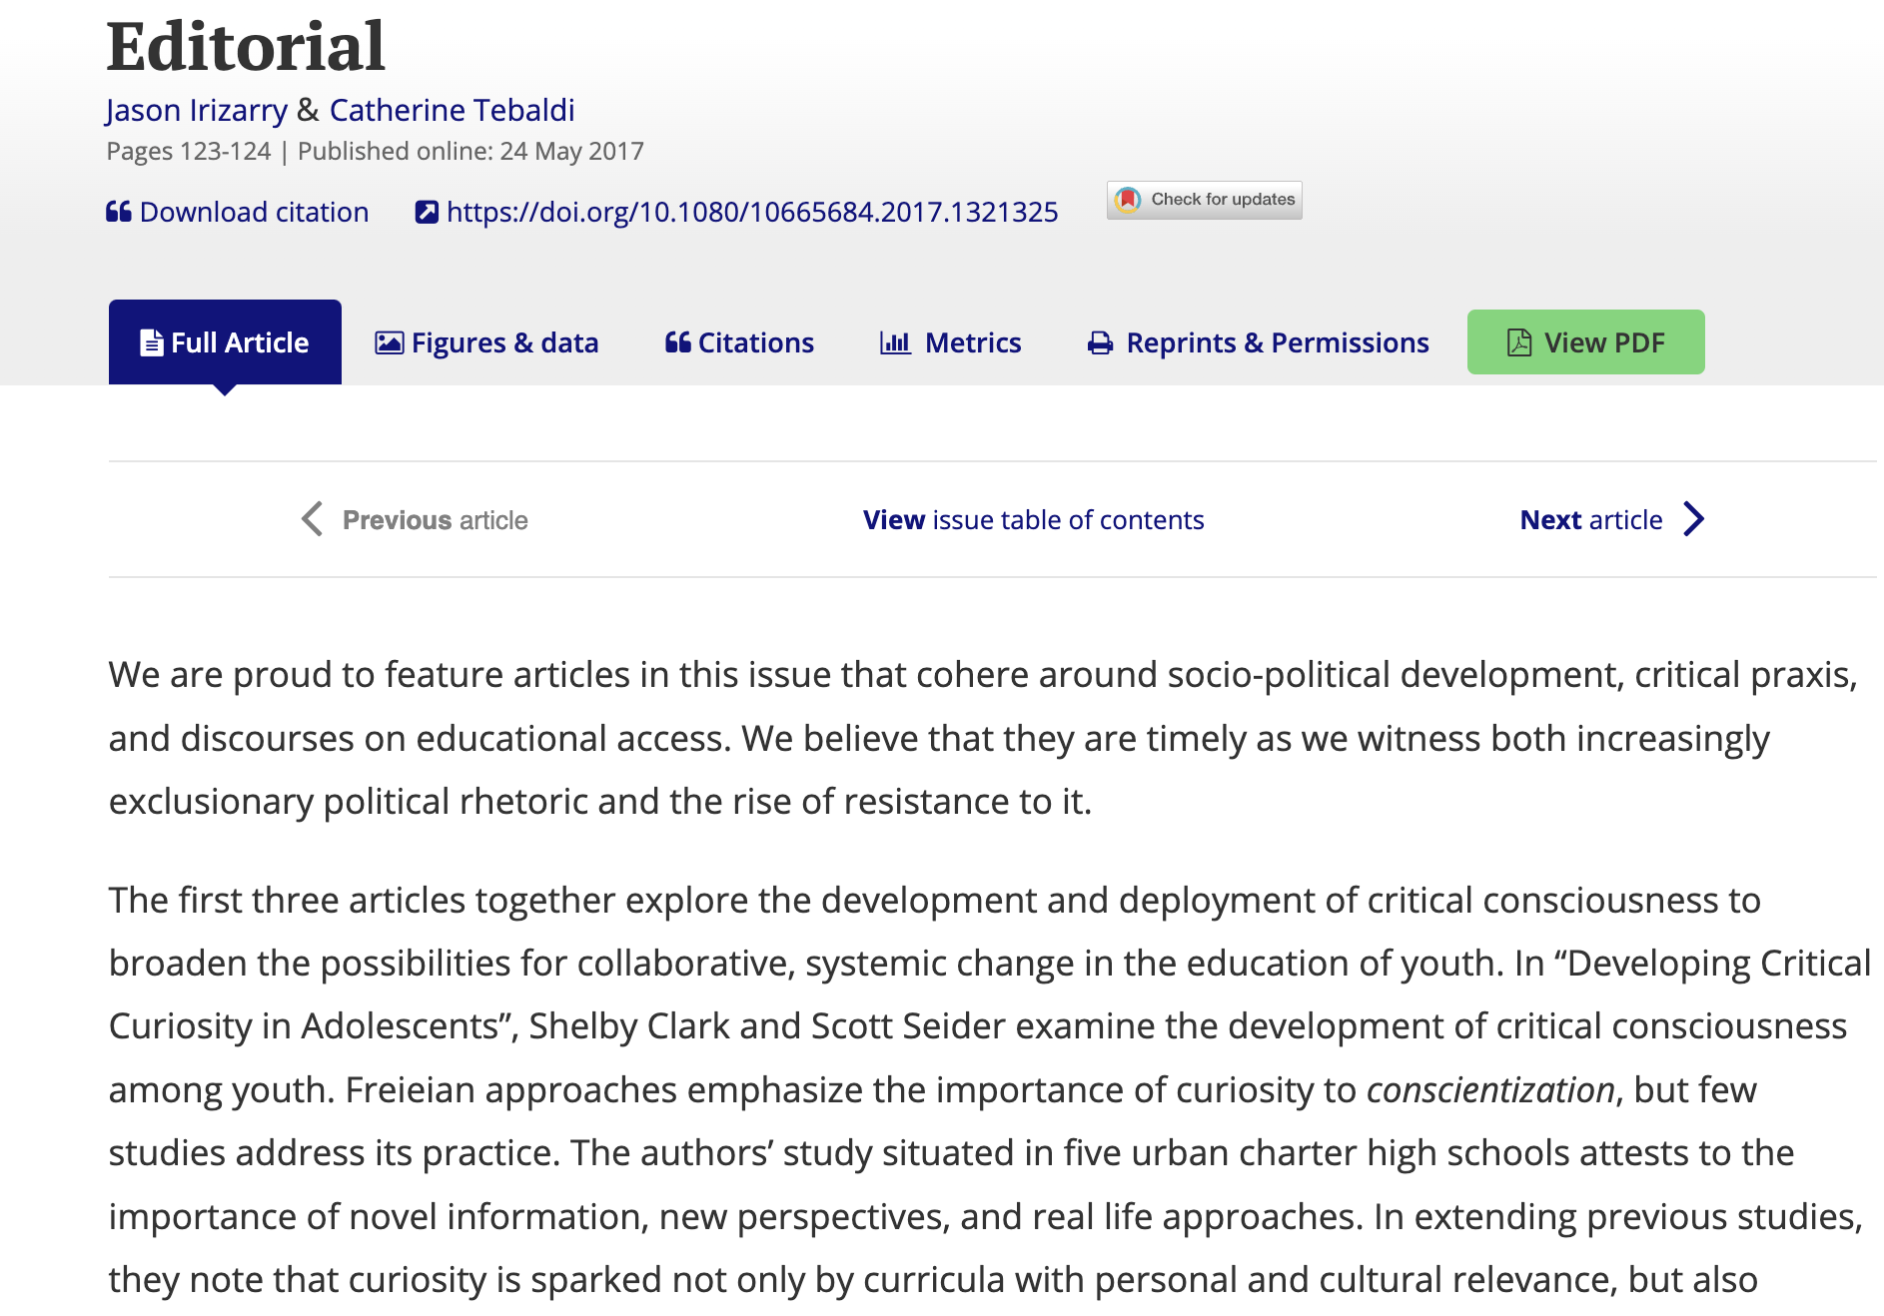
Task: Click the image icon next to Figures & data
Action: tap(389, 343)
